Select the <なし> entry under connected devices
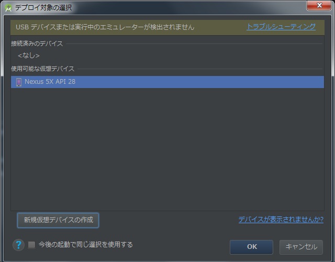 click(x=29, y=56)
